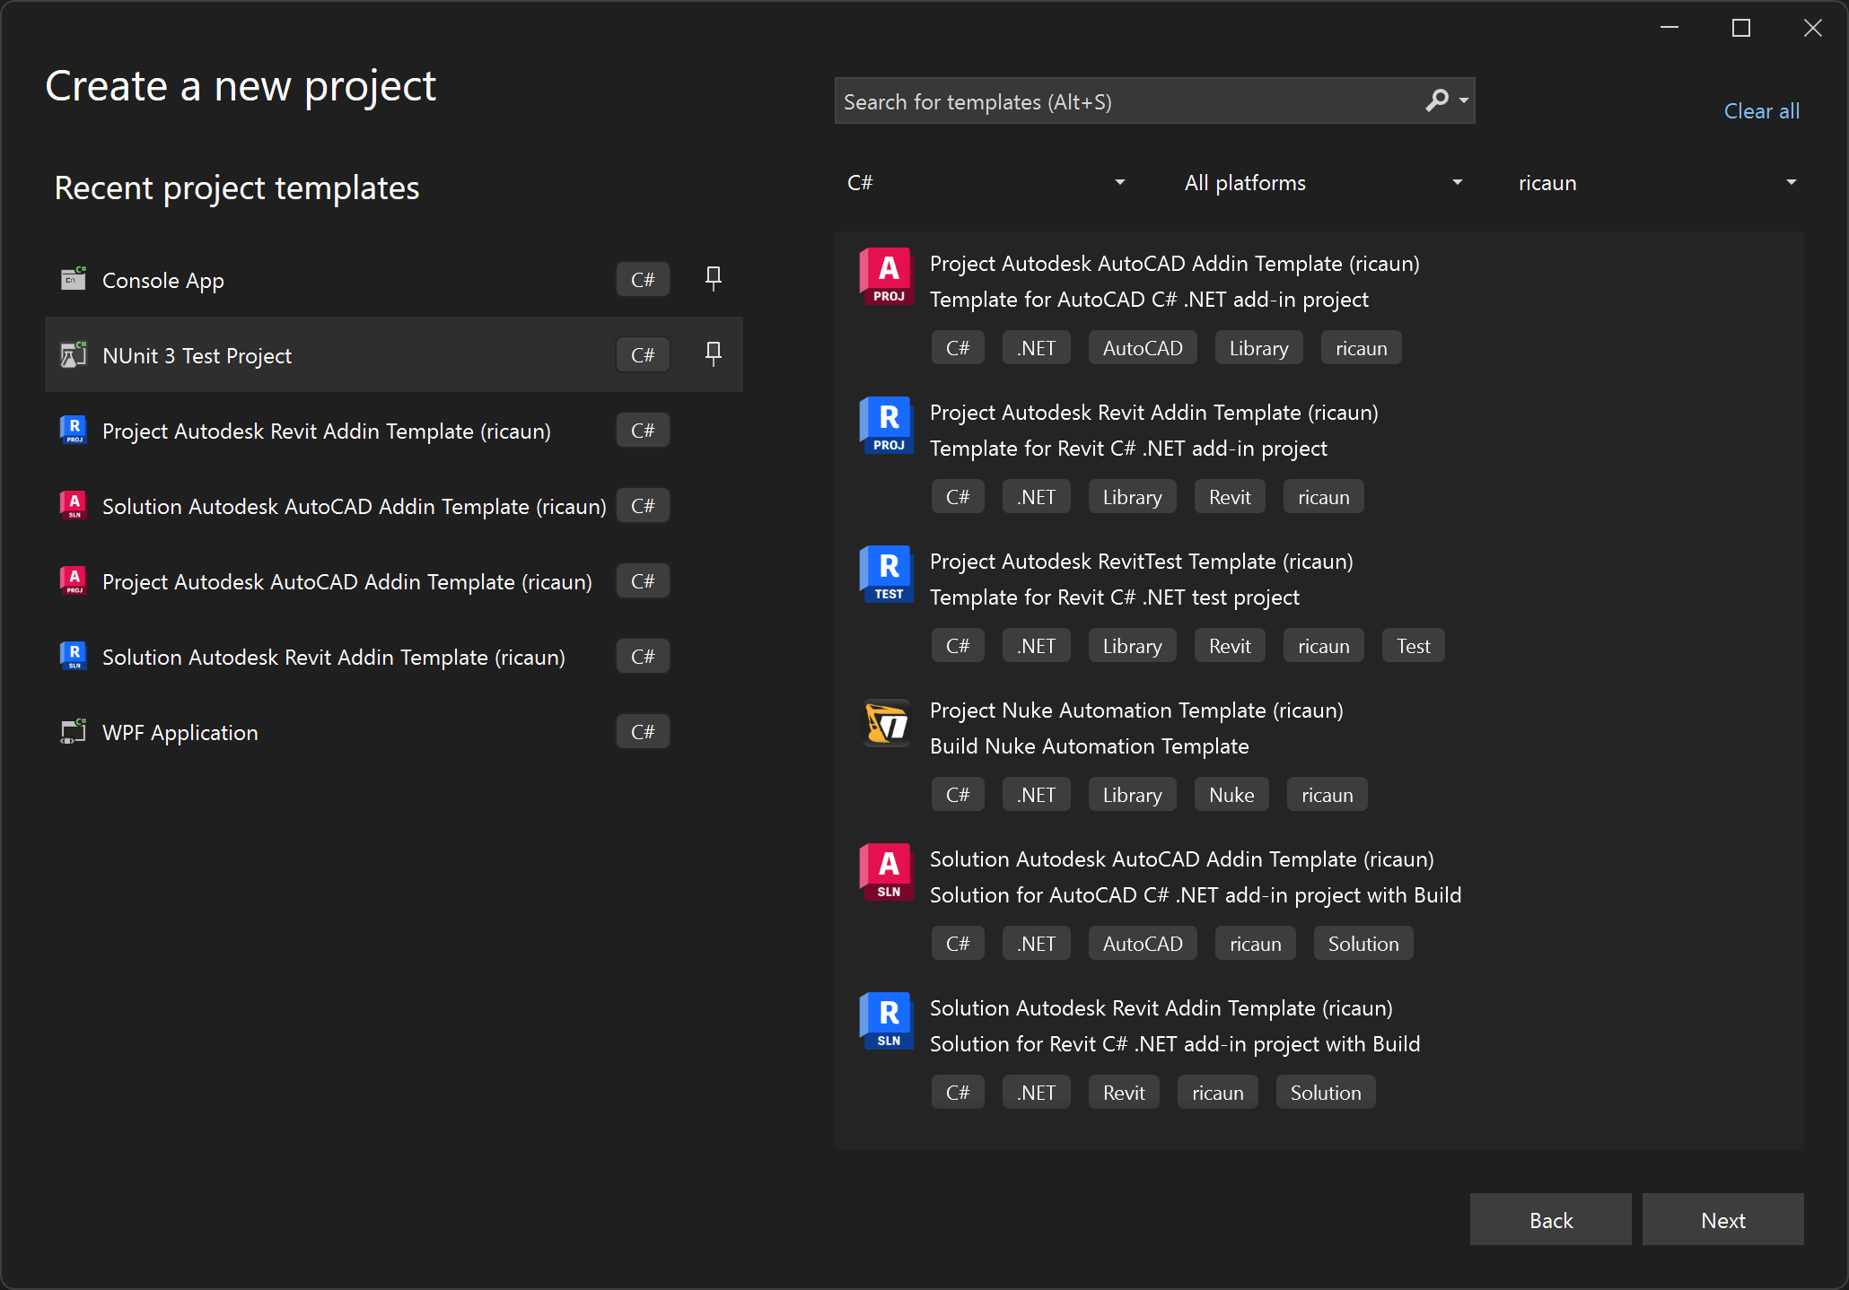Select Solution Autodesk Revit Addin recent template
This screenshot has height=1290, width=1849.
[x=333, y=658]
